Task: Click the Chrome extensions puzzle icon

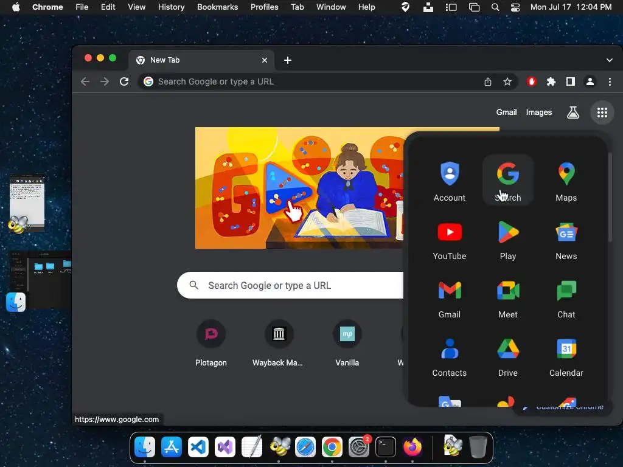Action: pyautogui.click(x=551, y=81)
